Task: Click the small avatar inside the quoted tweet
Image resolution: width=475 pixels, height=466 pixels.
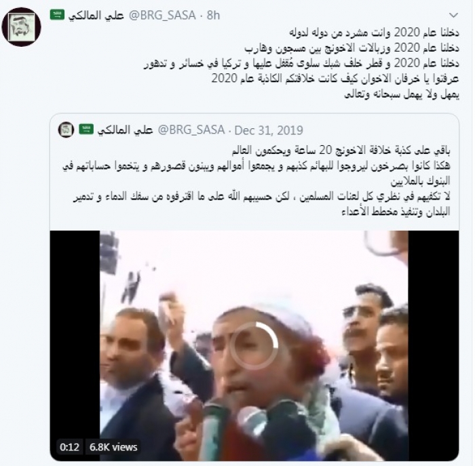Action: pyautogui.click(x=66, y=130)
